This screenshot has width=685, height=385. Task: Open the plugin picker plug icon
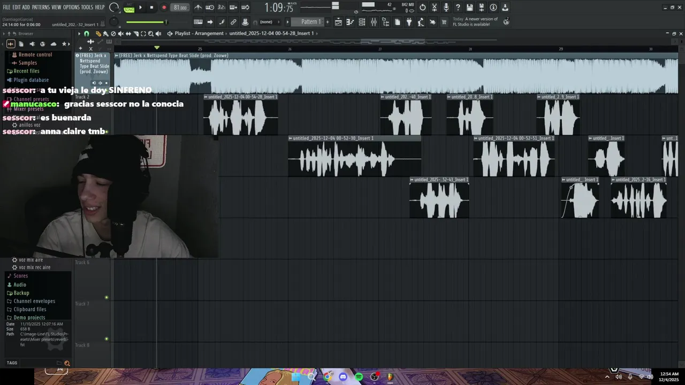(409, 22)
